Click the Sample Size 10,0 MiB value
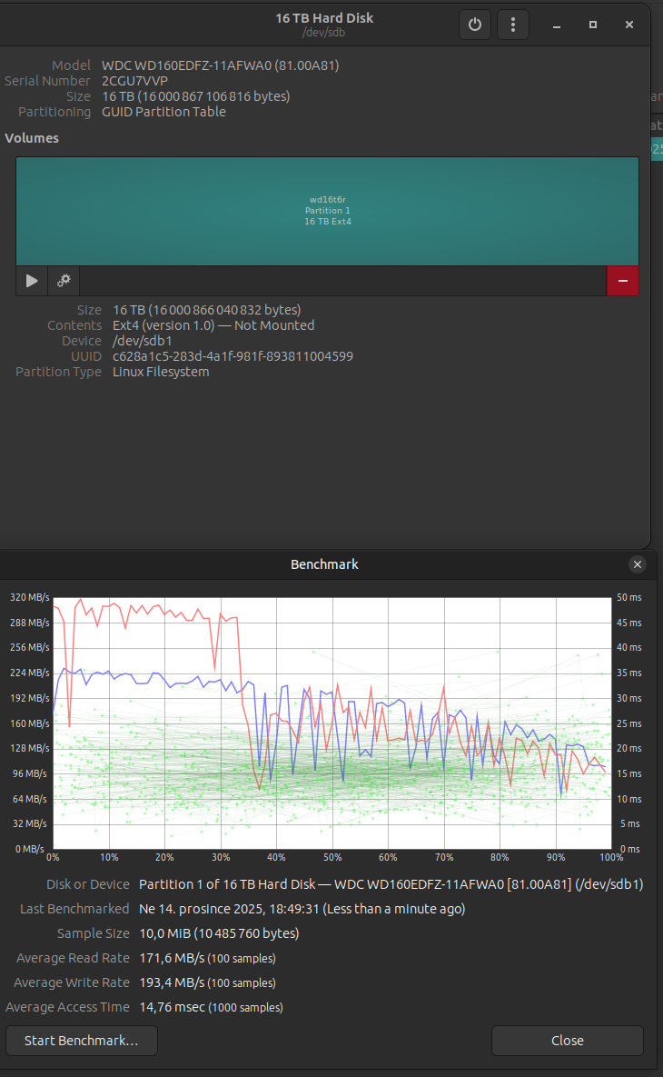 click(219, 933)
